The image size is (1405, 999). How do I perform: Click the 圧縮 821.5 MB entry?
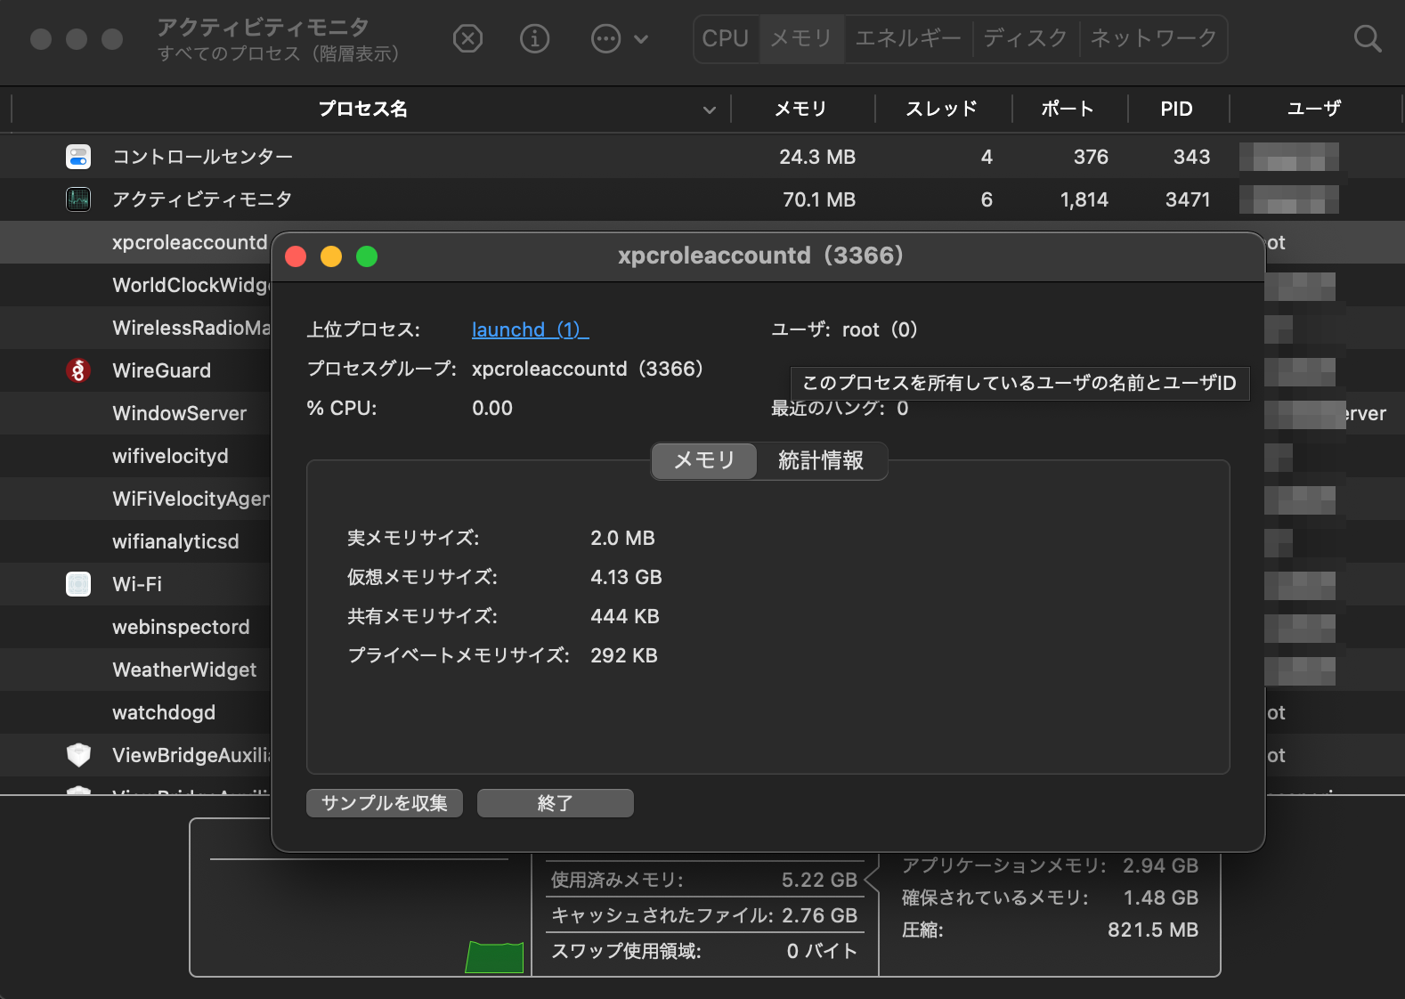click(1050, 930)
